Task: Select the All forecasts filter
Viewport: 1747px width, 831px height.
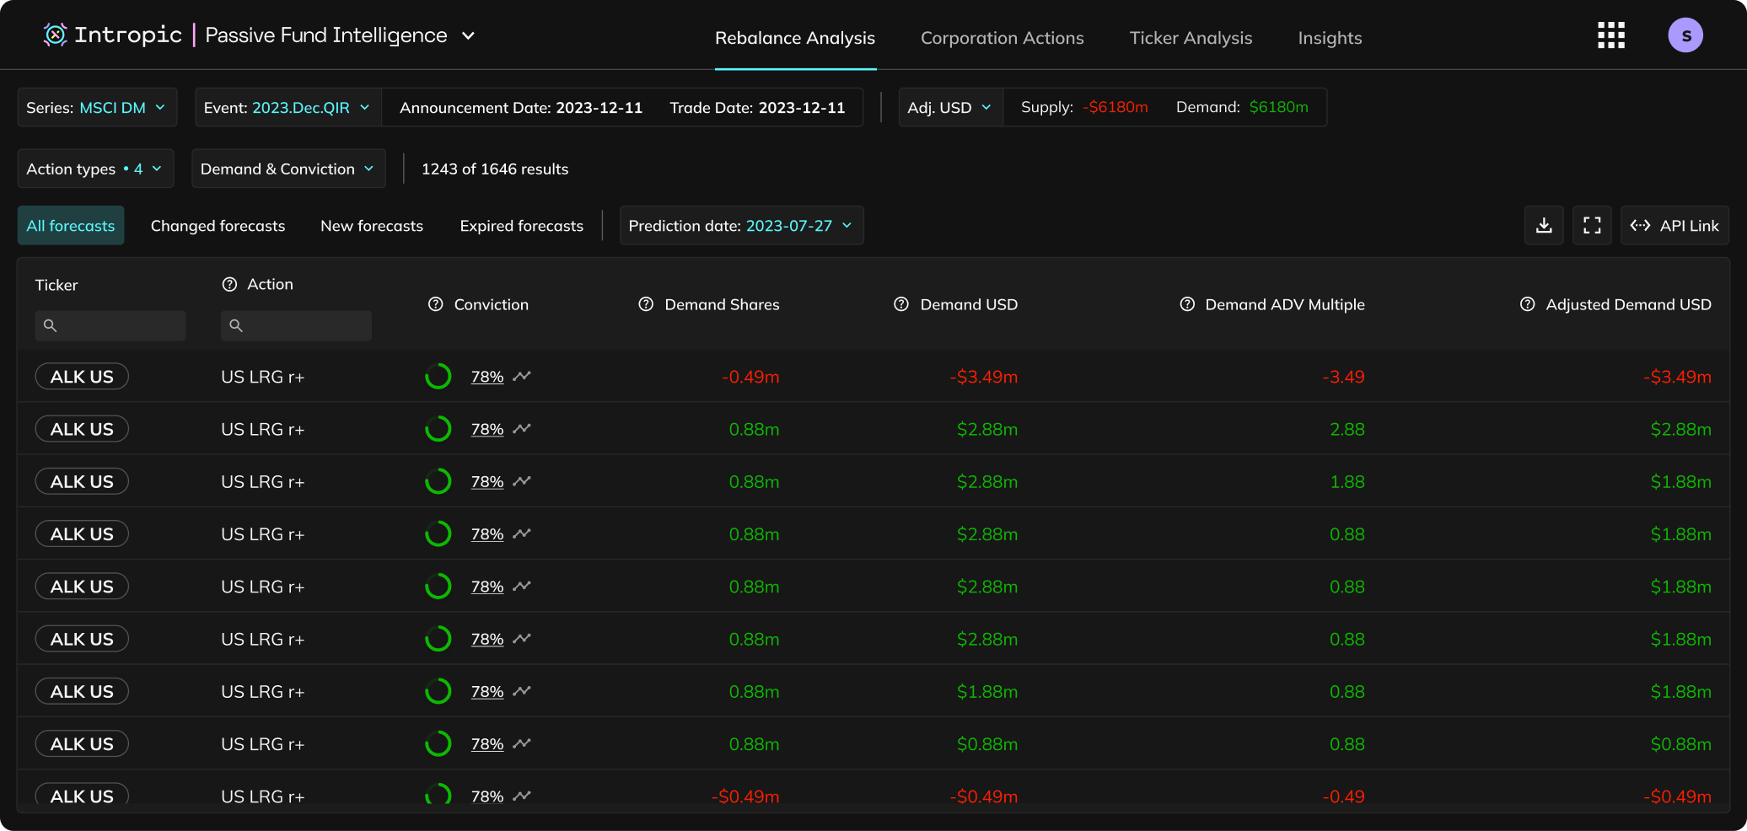Action: [71, 226]
